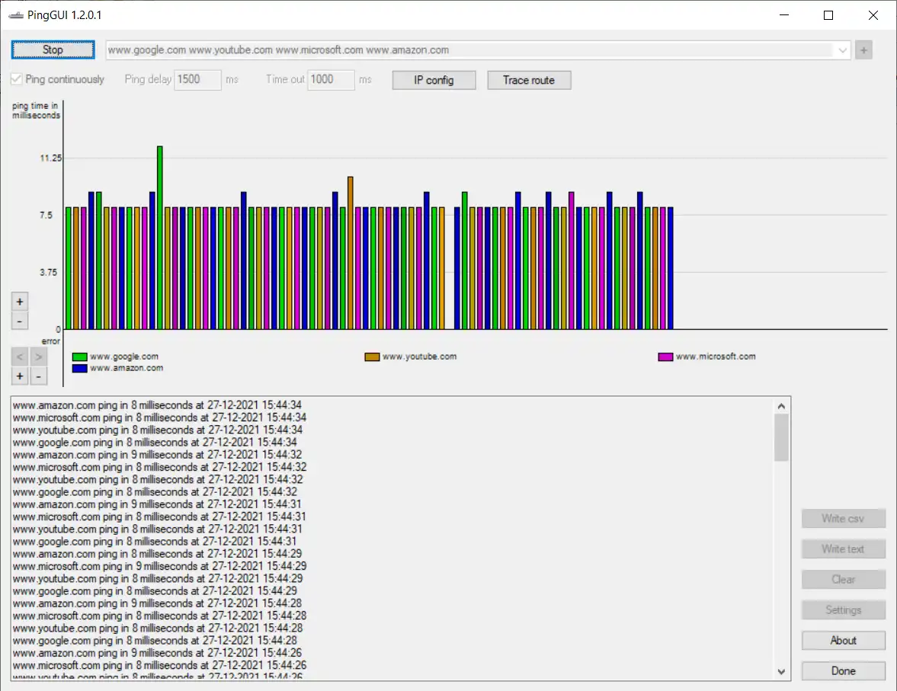Click the log scrollbar down arrow

coord(781,671)
